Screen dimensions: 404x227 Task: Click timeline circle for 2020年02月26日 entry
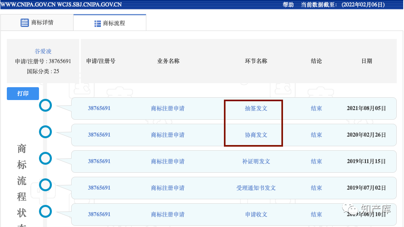pos(45,132)
